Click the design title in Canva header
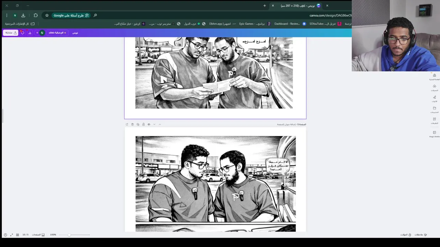Viewport: 440px width, 247px height. click(x=75, y=33)
